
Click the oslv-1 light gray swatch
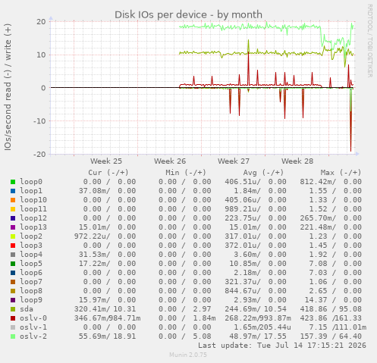13,327
